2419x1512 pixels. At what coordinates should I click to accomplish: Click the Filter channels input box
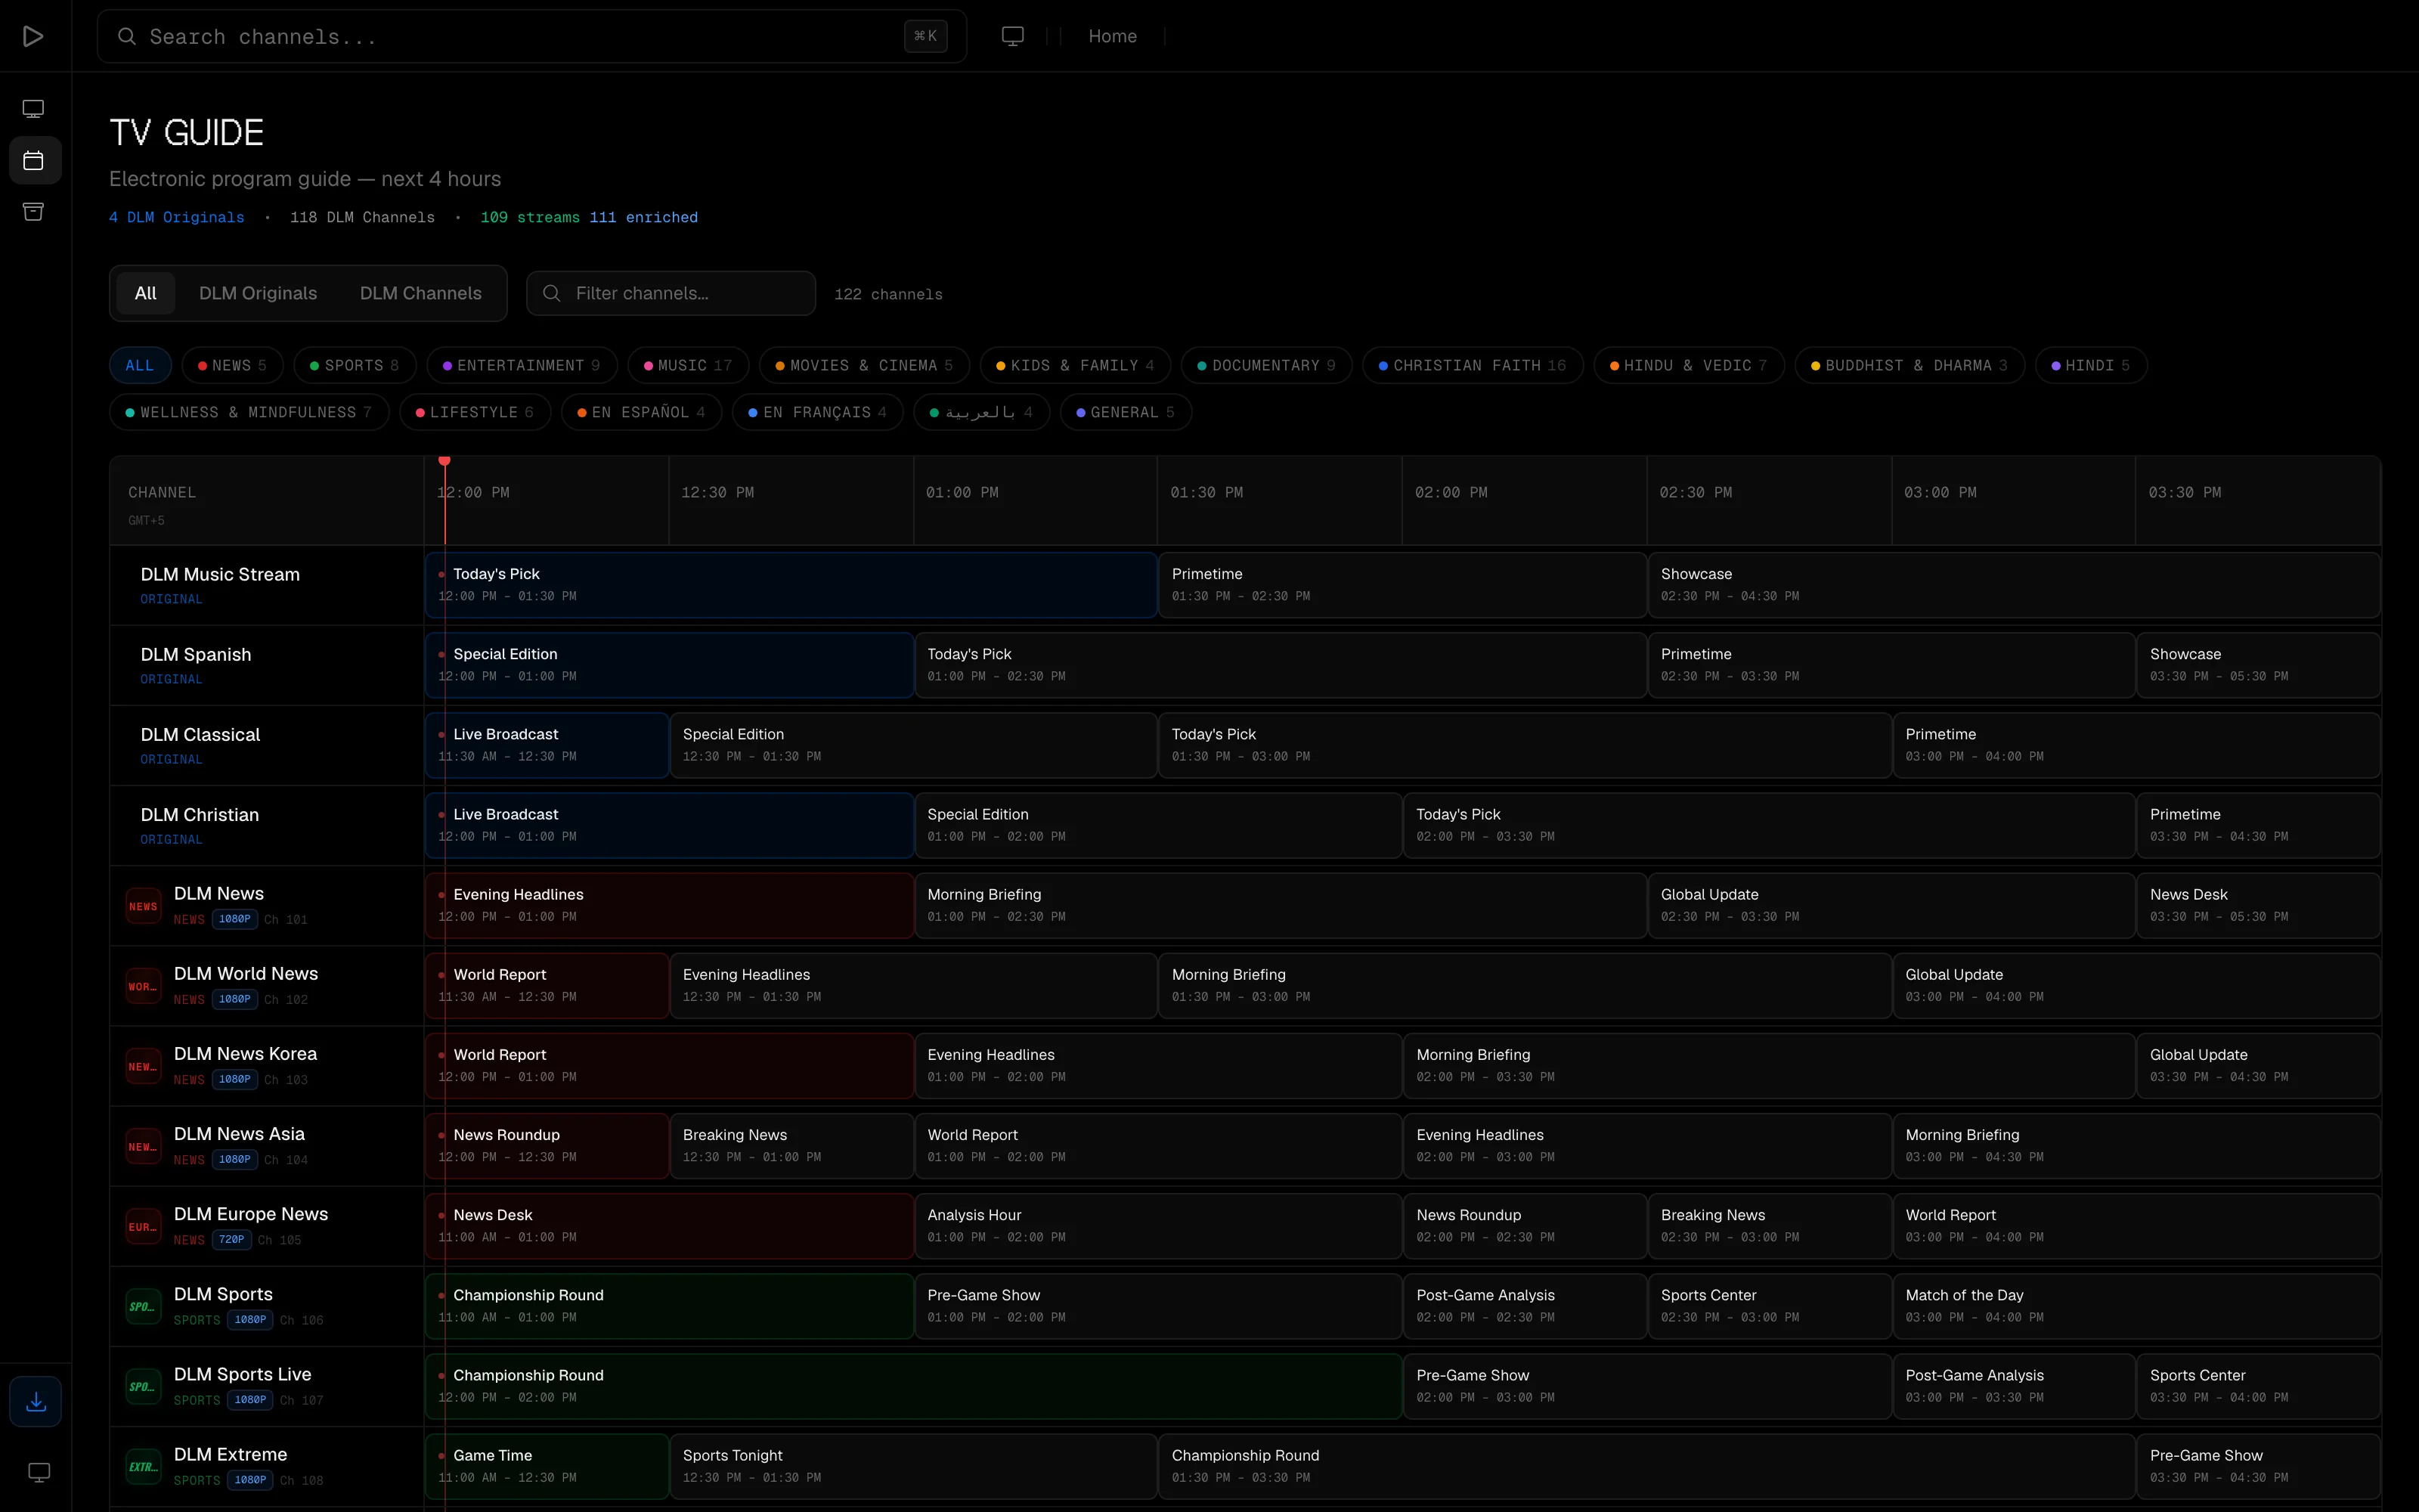tap(671, 293)
